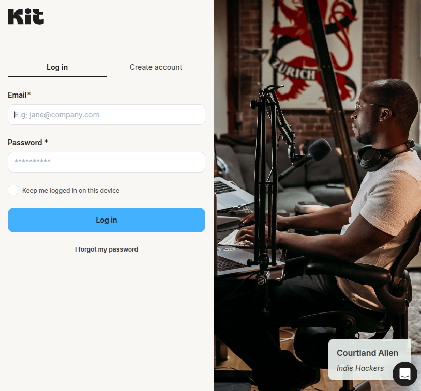Click the Password field label

coord(27,143)
